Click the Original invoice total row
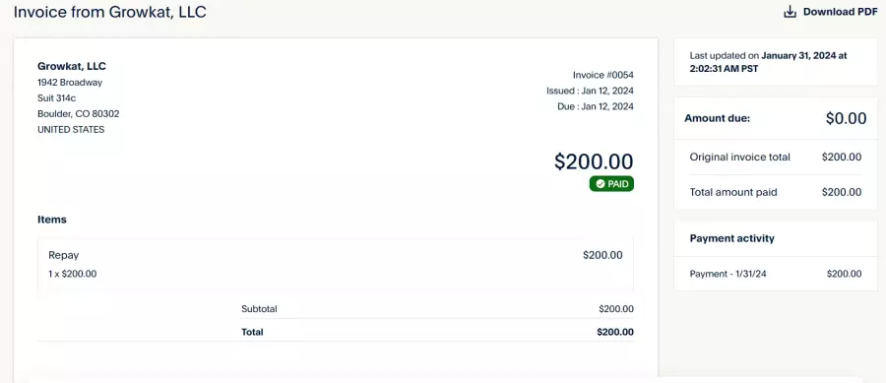886x383 pixels. 776,158
